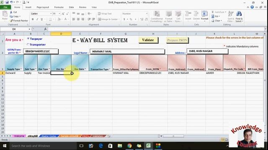Click the Decrease Font Size icon

67,14
